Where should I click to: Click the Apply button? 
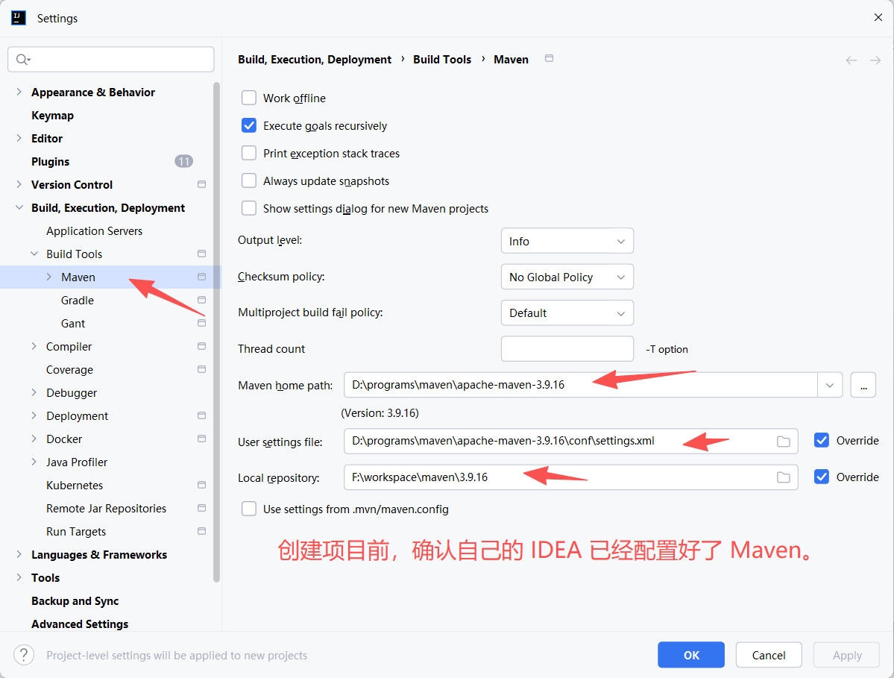point(847,655)
